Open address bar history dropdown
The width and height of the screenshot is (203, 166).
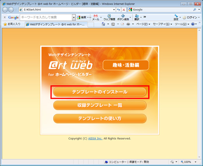point(114,10)
